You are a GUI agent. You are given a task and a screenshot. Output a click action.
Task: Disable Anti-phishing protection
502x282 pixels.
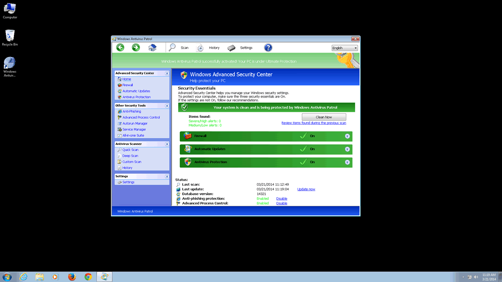[281, 199]
